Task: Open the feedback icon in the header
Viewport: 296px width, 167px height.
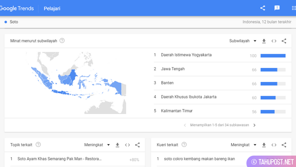Action: tap(277, 8)
